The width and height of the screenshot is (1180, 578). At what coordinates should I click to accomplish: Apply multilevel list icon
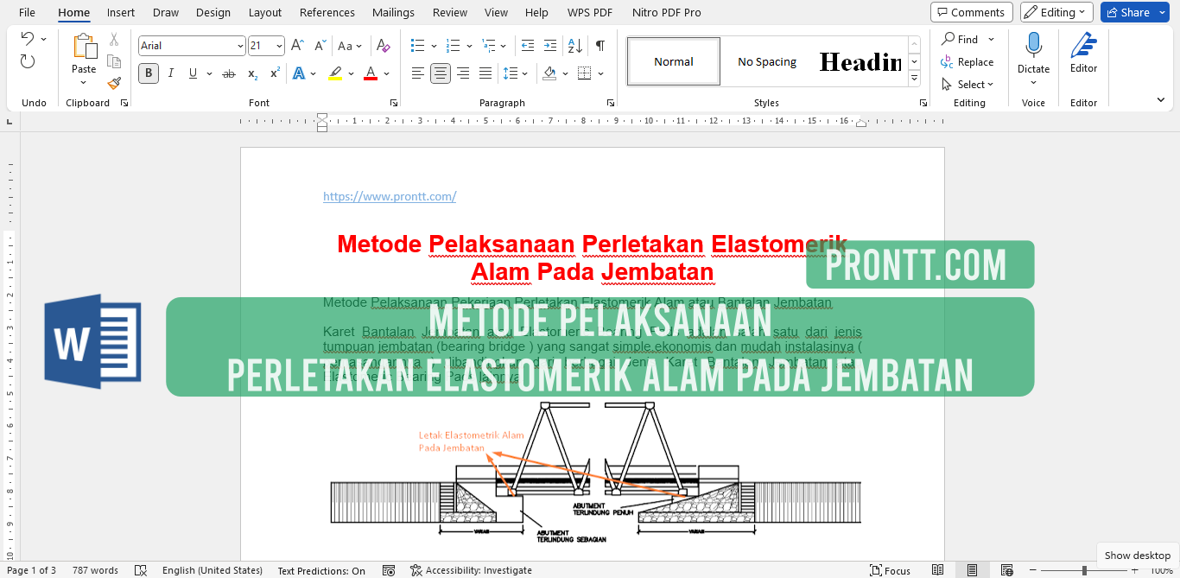[x=490, y=46]
